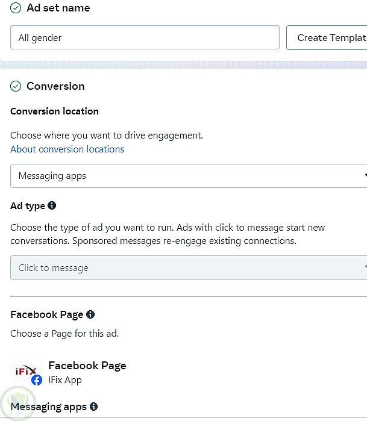This screenshot has width=367, height=421.
Task: Open the About conversion locations link
Action: [67, 149]
